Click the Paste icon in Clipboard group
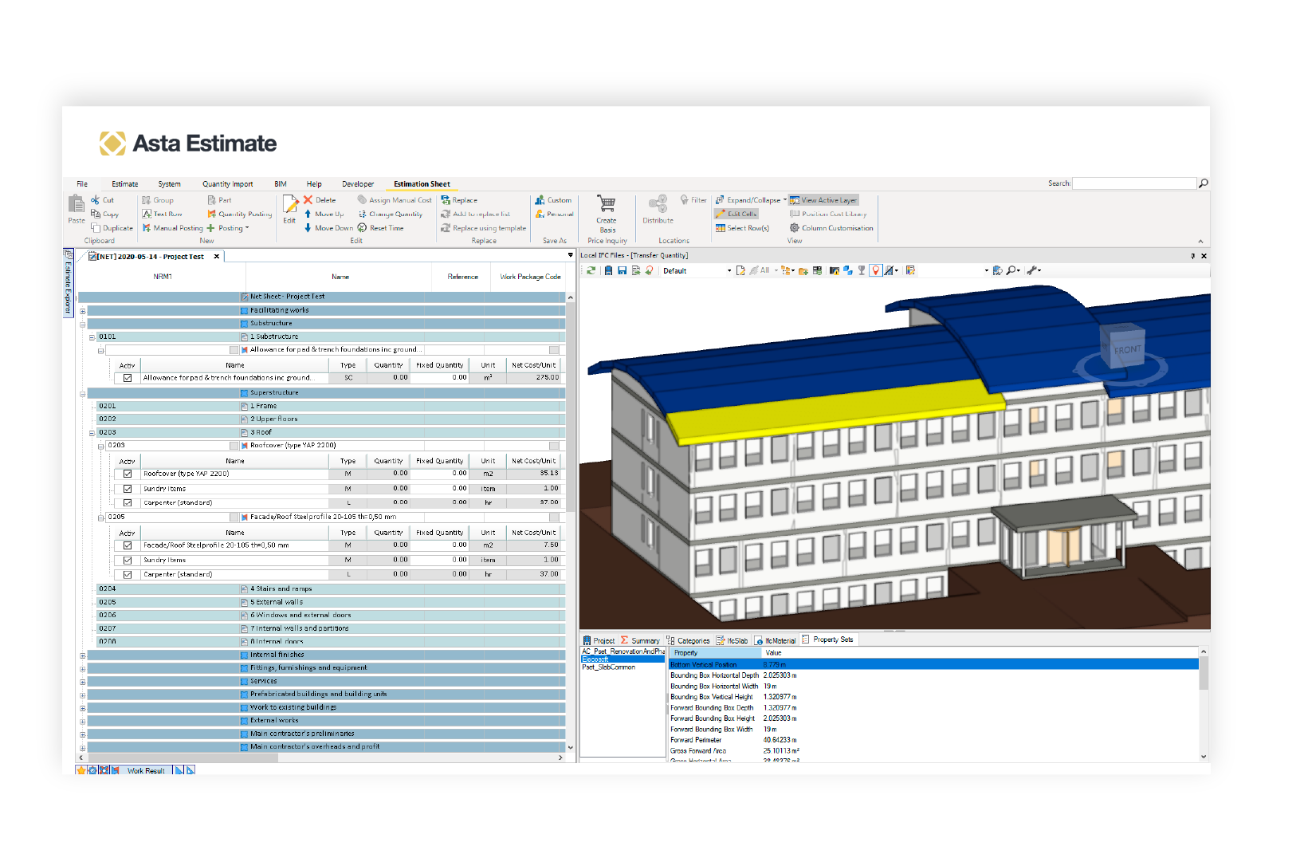Viewport: 1304px width, 858px height. coord(76,206)
